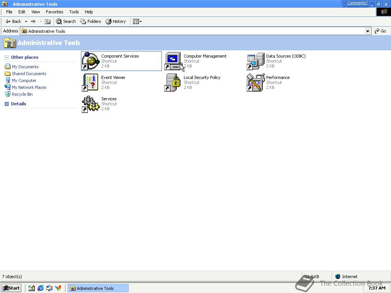
Task: Open the View menu
Action: 36,12
